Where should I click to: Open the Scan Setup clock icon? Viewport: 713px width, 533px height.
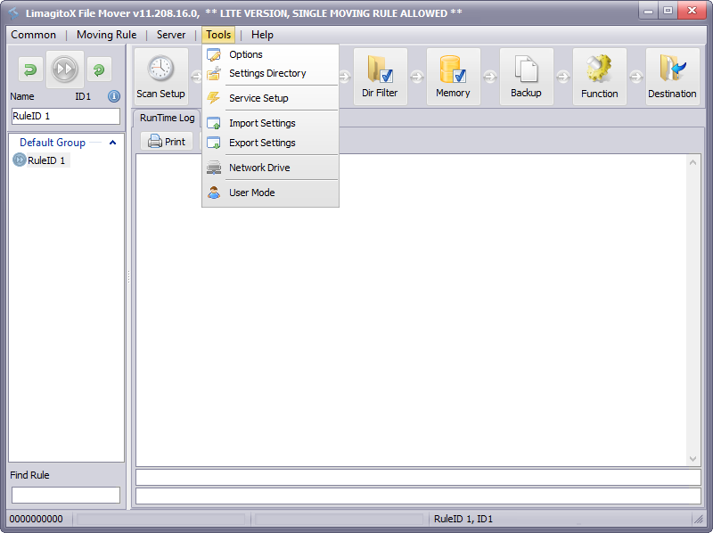point(160,69)
